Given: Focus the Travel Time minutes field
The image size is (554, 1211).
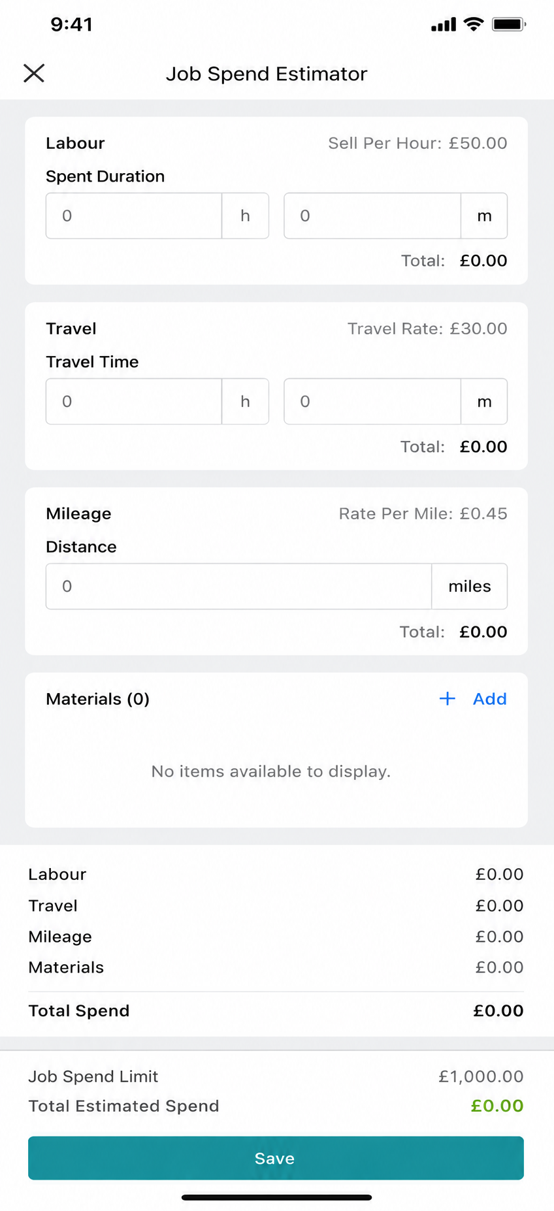Looking at the screenshot, I should click(372, 401).
